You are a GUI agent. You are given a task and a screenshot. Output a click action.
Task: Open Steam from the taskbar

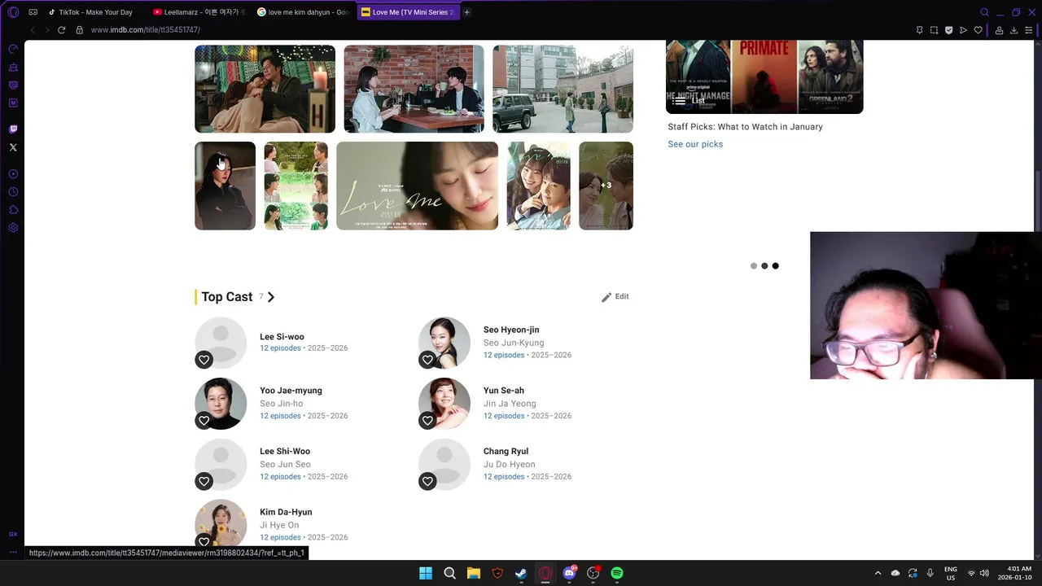click(521, 573)
